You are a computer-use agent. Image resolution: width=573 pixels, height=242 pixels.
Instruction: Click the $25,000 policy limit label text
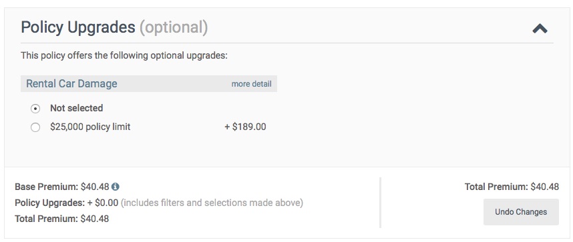click(x=90, y=127)
